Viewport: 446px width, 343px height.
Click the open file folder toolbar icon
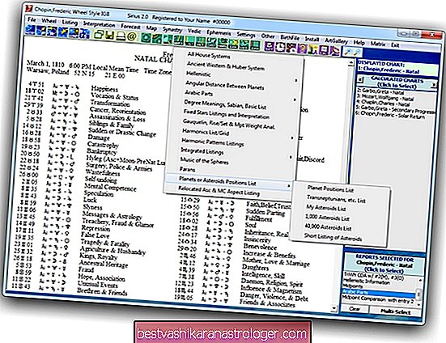(x=99, y=35)
